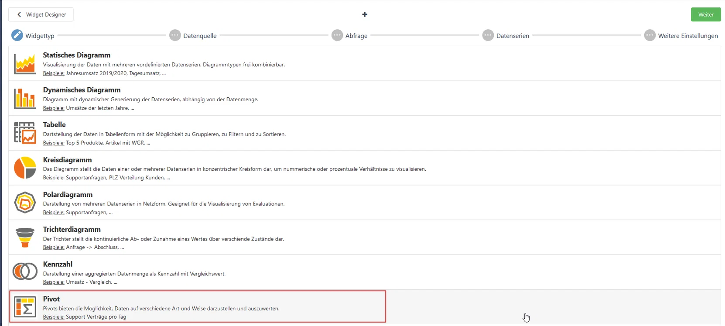Click the Datenquelle step circle icon
Image resolution: width=725 pixels, height=326 pixels.
[175, 35]
